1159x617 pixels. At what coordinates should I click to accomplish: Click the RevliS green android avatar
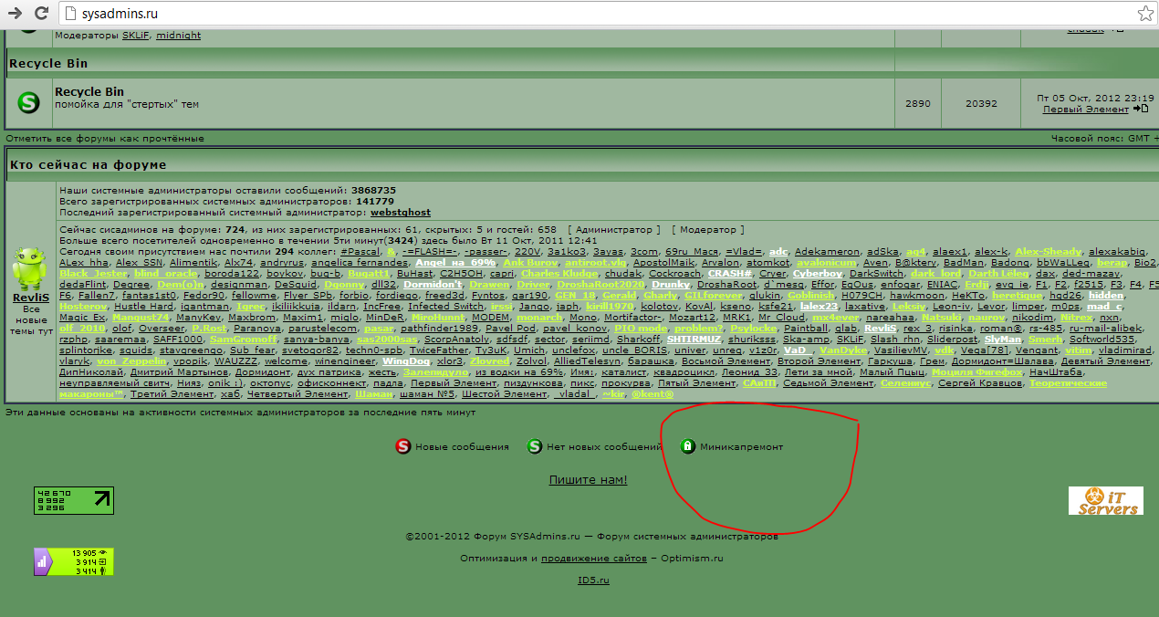tap(29, 270)
